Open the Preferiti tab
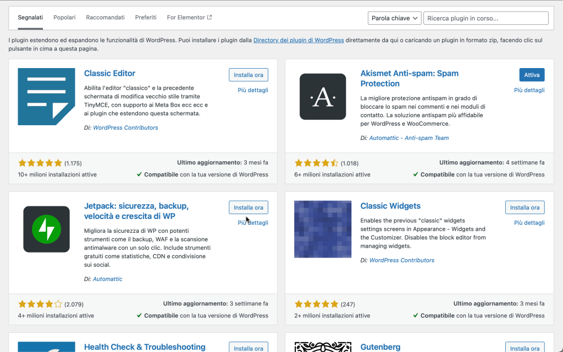This screenshot has height=352, width=563. [146, 18]
